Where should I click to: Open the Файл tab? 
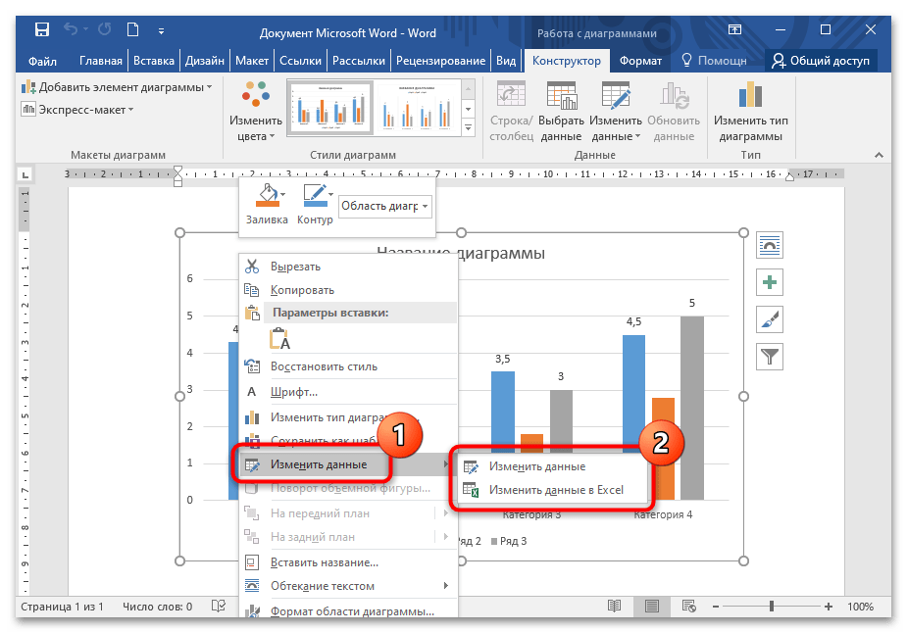coord(42,61)
